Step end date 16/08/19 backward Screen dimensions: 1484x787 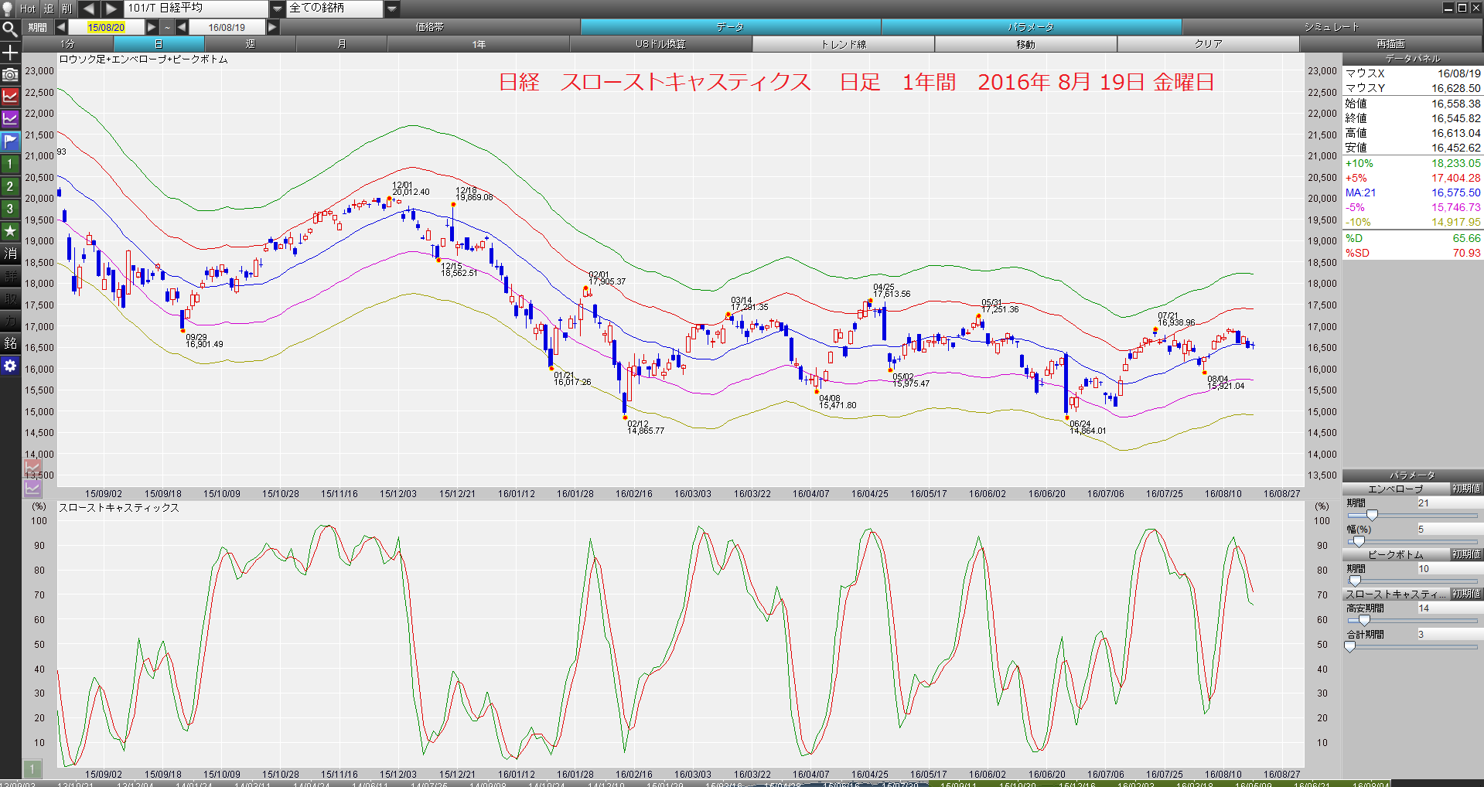pyautogui.click(x=183, y=27)
